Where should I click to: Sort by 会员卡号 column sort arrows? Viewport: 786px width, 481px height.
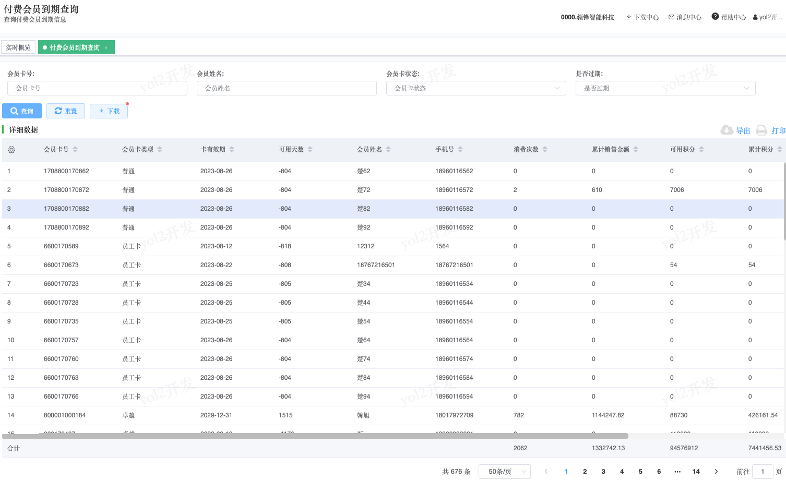click(x=75, y=149)
